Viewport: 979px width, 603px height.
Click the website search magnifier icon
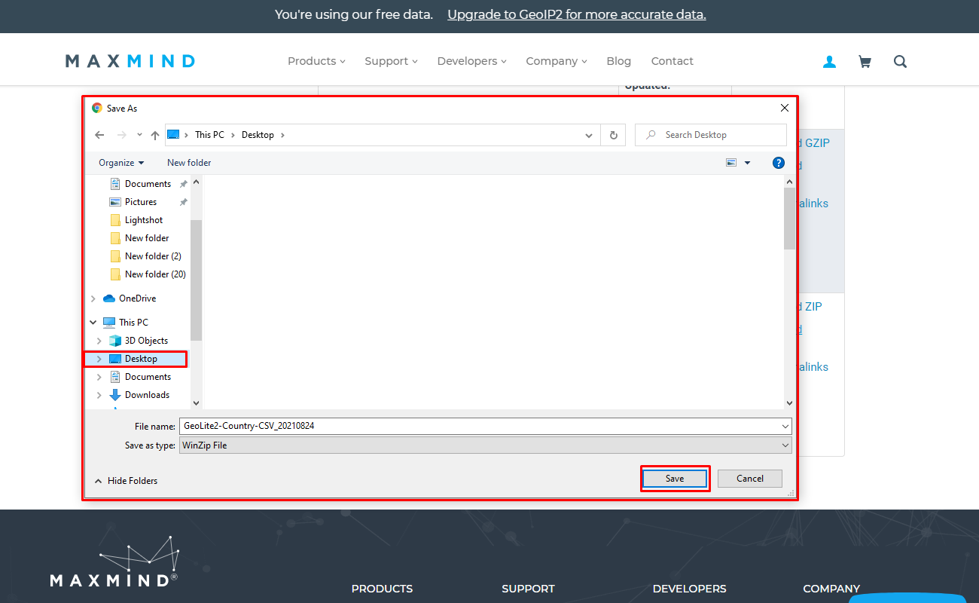900,62
